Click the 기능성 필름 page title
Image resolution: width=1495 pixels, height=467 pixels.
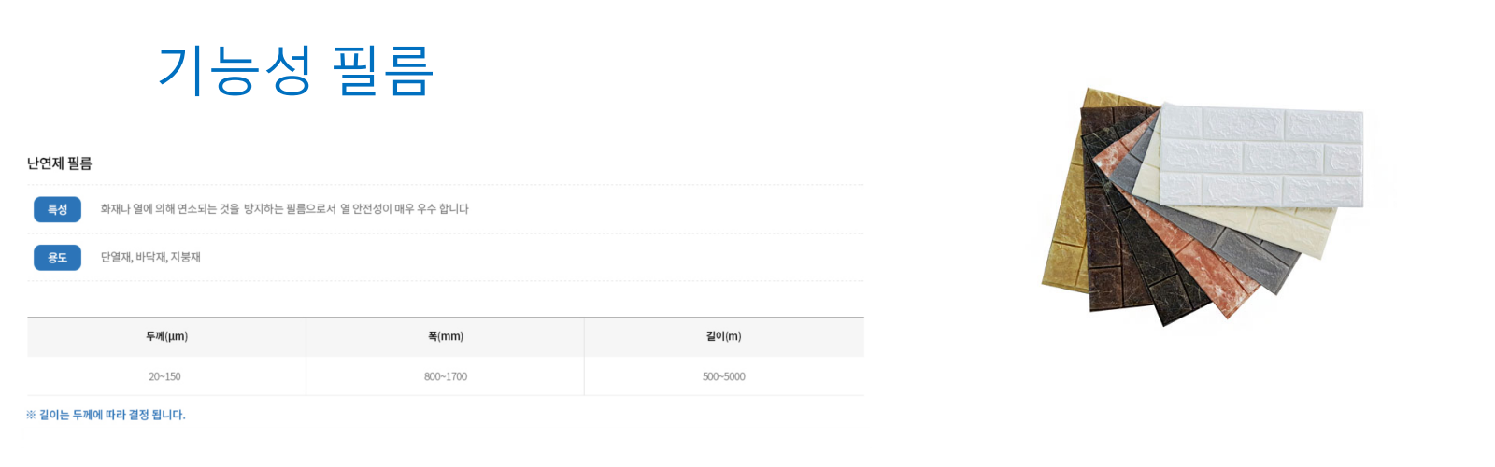pyautogui.click(x=295, y=71)
